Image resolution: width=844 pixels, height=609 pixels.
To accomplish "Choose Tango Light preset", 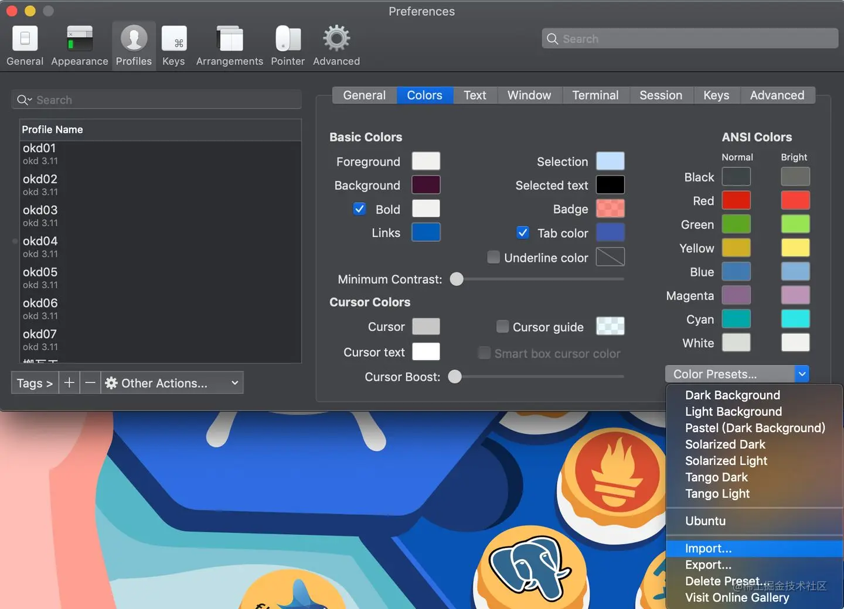I will click(x=754, y=494).
